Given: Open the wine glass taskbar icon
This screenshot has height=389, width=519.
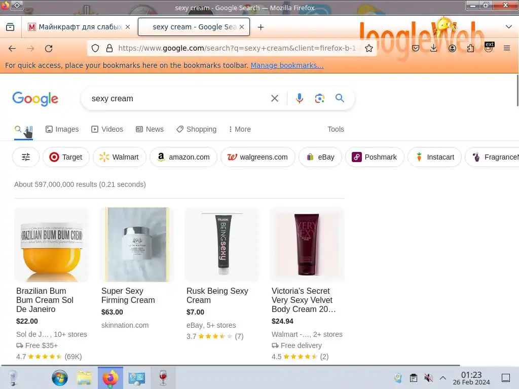Looking at the screenshot, I should point(163,378).
